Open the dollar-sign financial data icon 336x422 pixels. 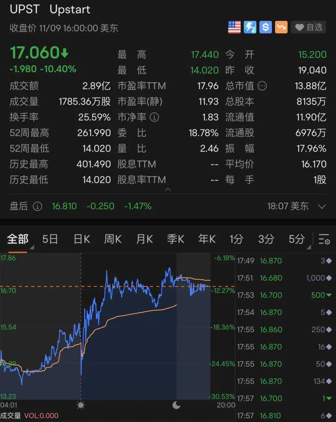[x=265, y=27]
